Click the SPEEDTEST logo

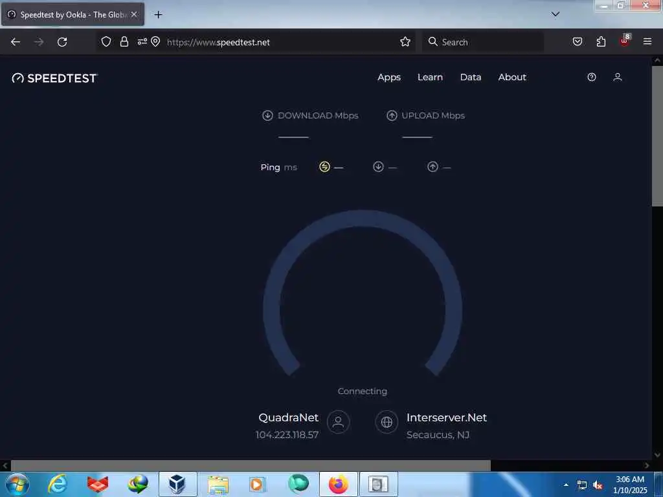coord(55,78)
